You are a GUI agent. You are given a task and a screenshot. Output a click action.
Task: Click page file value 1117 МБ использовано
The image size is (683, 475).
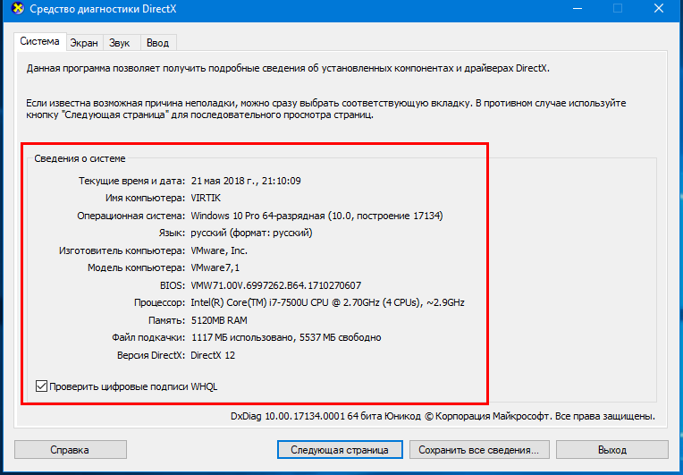coord(286,337)
